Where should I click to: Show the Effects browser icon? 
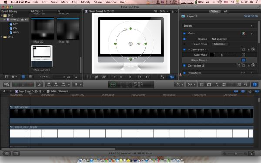pyautogui.click(x=201, y=84)
